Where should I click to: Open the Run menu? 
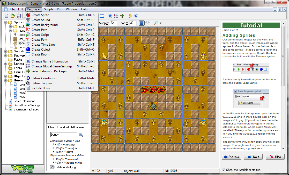pos(60,9)
